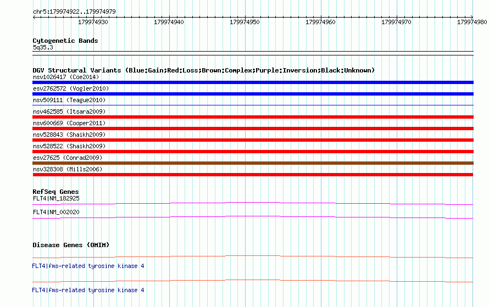Image resolution: width=489 pixels, height=307 pixels.
Task: Click the nsv328308 (Mills2006) red loss bar
Action: tap(253, 175)
